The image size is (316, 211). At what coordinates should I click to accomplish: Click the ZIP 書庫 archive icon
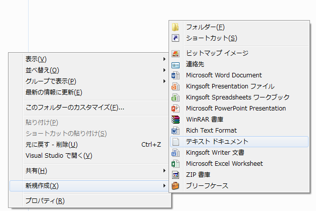point(176,175)
